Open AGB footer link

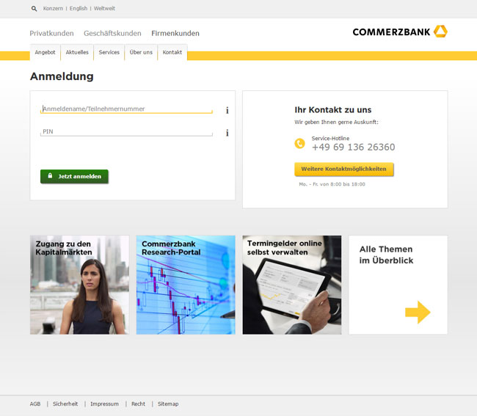(35, 404)
